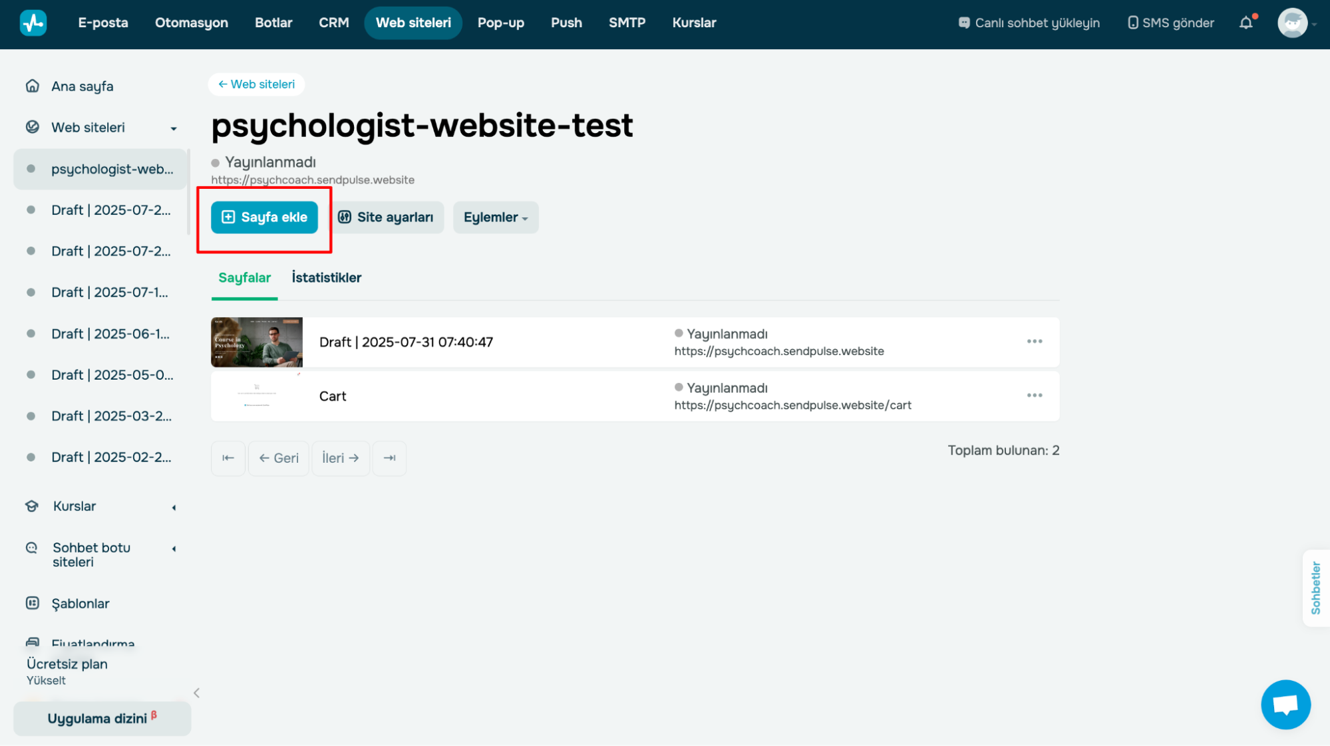
Task: Click the Sayfa ekle button
Action: [264, 217]
